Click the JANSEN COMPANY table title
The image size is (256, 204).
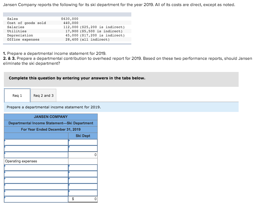[x=51, y=117]
